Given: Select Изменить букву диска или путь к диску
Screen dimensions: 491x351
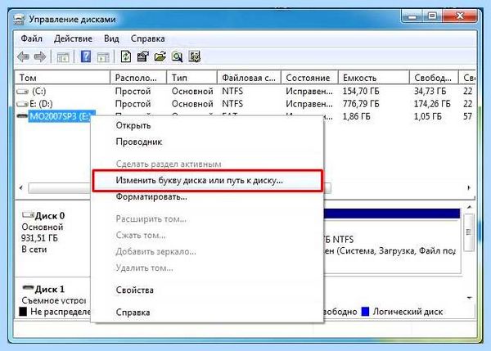Looking at the screenshot, I should pos(207,180).
